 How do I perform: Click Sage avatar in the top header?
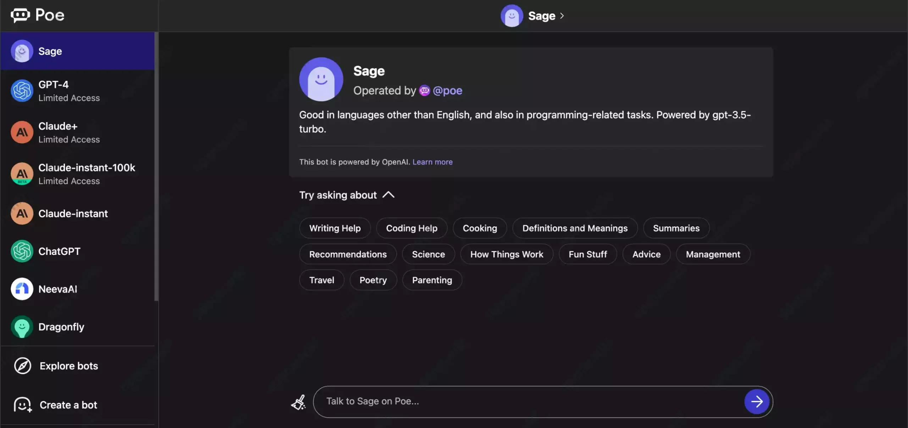pos(512,16)
